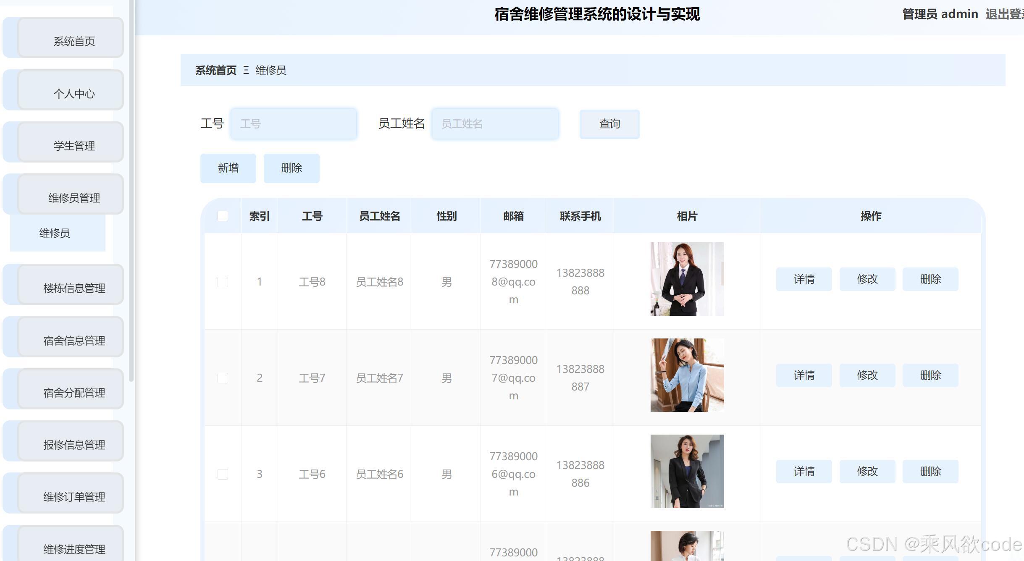Select the checkbox for 员工姓名6 row
This screenshot has width=1024, height=561.
pyautogui.click(x=223, y=474)
